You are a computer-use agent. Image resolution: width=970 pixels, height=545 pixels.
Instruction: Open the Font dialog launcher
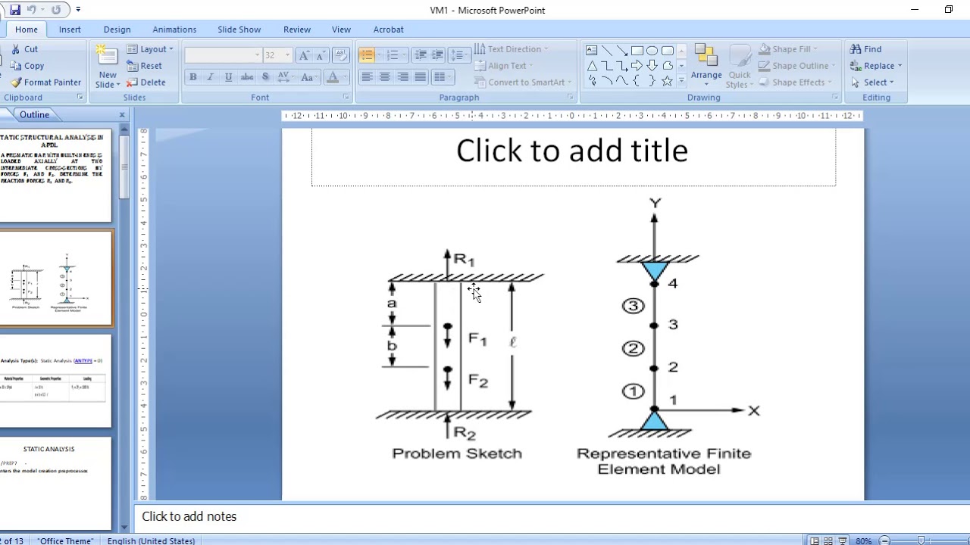(346, 98)
